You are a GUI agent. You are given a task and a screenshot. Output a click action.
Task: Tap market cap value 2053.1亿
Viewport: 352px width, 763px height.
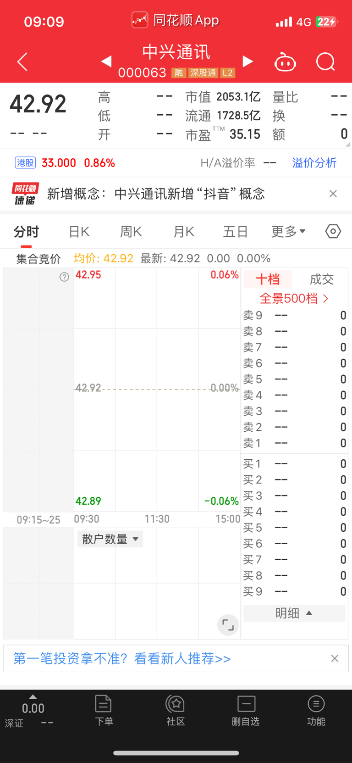coord(238,97)
